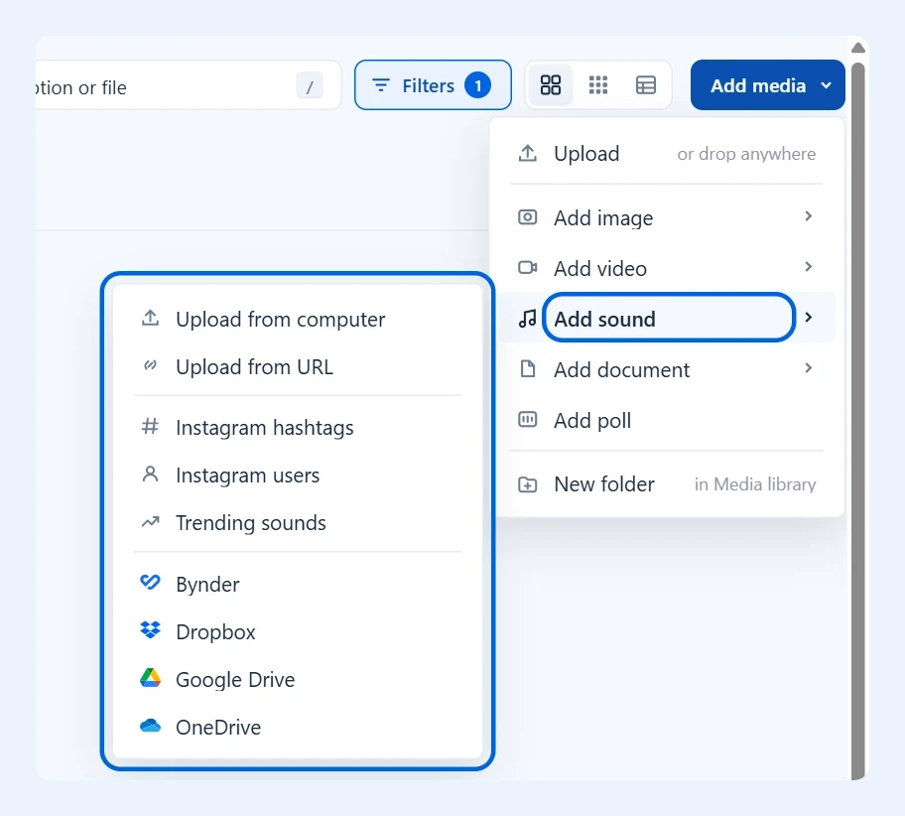
Task: Select the Add image menu item
Action: click(667, 217)
